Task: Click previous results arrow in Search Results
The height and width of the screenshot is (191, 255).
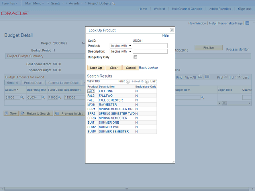Action: click(x=128, y=81)
